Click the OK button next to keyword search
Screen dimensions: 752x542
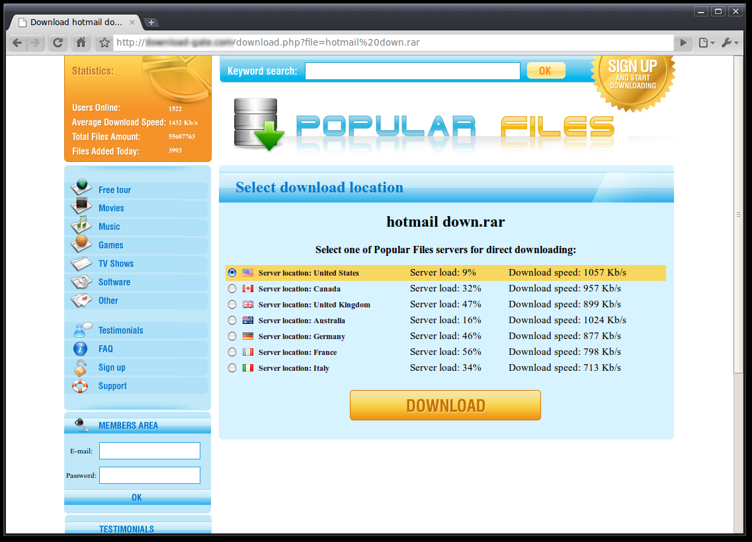tap(546, 71)
